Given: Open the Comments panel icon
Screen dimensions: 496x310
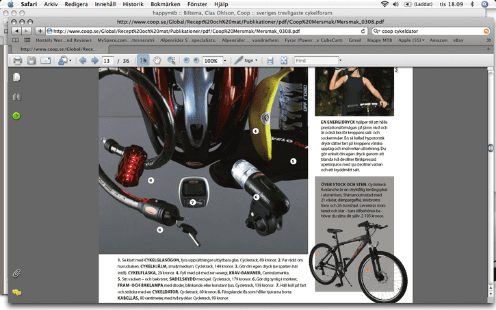Looking at the screenshot, I should click(16, 292).
